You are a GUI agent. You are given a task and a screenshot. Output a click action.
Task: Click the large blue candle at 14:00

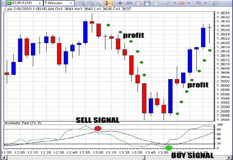point(170,96)
